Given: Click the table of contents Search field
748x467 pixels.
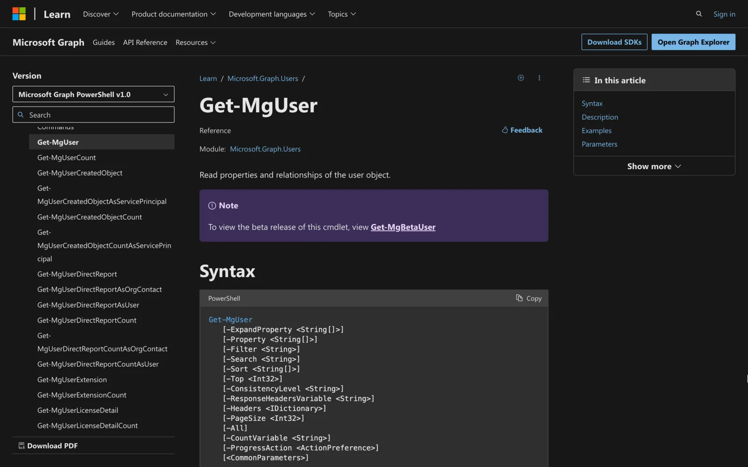Looking at the screenshot, I should tap(93, 115).
